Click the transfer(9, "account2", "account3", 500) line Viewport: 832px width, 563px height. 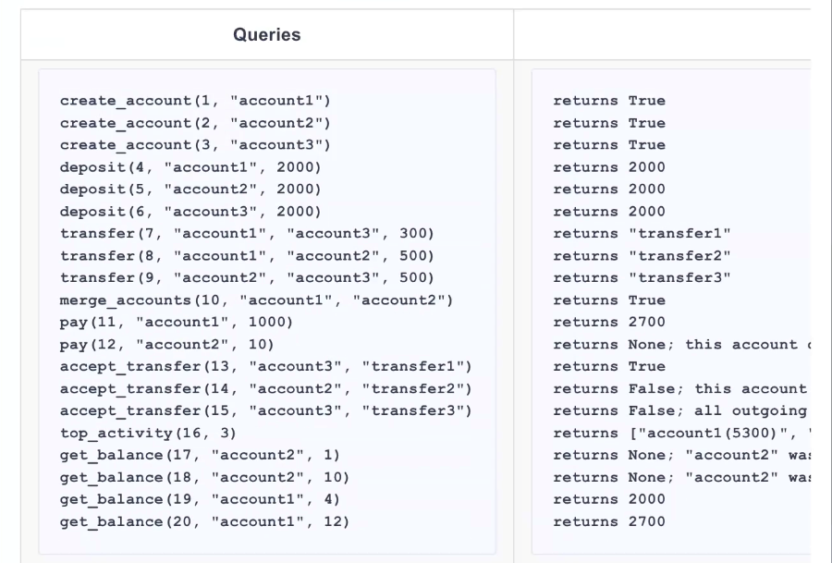(247, 278)
